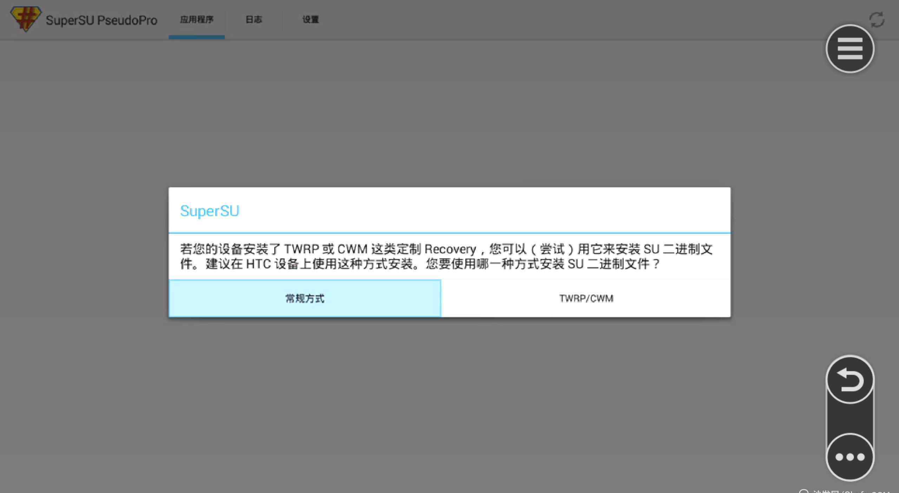Tap the floating three-dots more button

(x=850, y=457)
